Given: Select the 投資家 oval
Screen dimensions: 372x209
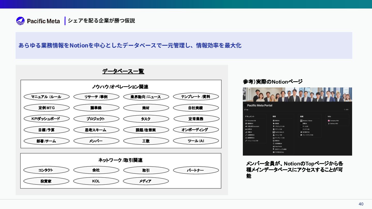Looking at the screenshot, I should (x=46, y=181).
